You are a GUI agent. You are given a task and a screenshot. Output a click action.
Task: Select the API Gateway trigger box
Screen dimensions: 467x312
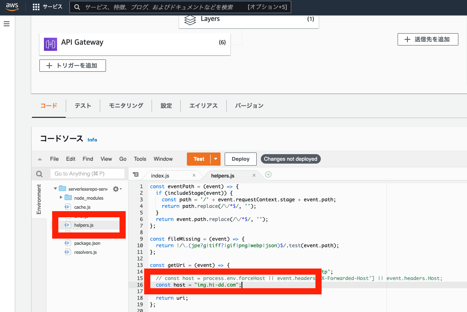[135, 44]
